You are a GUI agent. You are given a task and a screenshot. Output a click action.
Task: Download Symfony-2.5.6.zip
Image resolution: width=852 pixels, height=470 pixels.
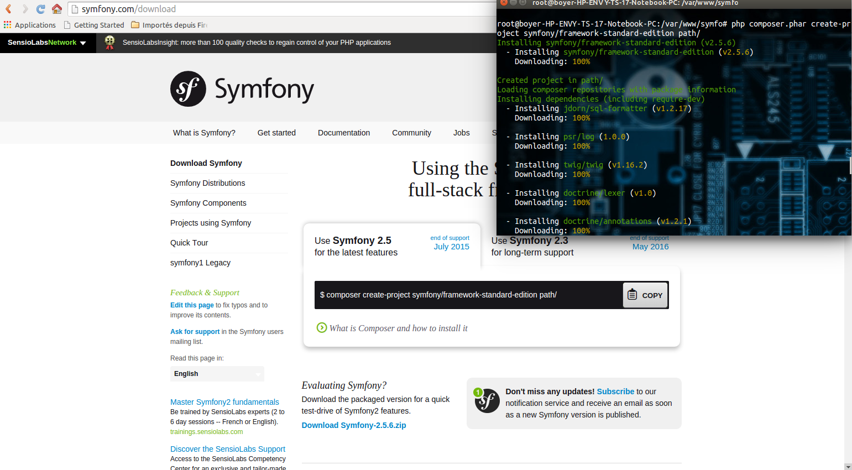354,425
